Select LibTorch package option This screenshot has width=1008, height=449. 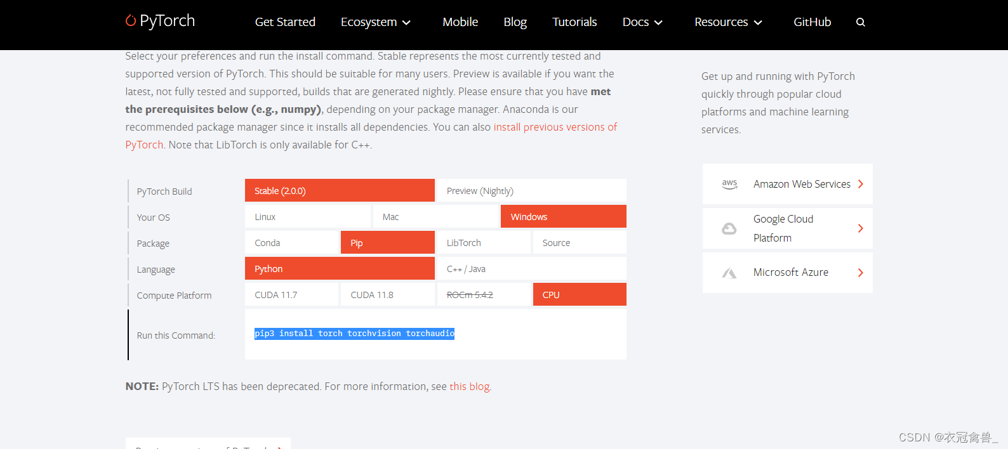[x=484, y=242]
